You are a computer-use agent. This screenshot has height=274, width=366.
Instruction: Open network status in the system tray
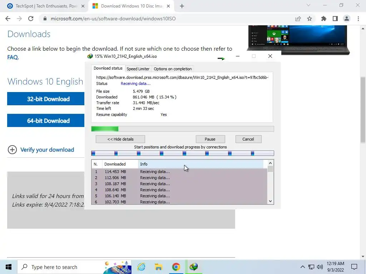coord(311,267)
